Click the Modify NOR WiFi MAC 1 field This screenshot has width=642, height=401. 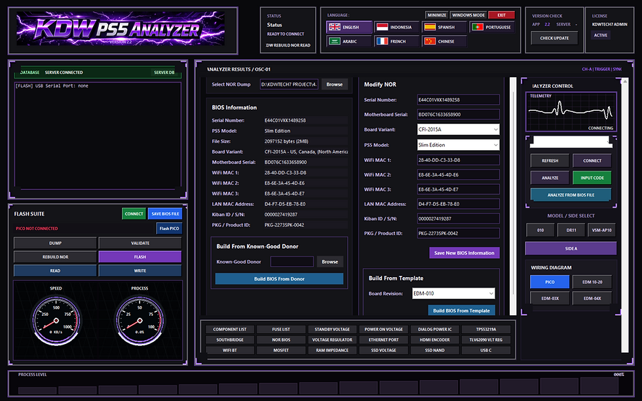click(x=458, y=160)
